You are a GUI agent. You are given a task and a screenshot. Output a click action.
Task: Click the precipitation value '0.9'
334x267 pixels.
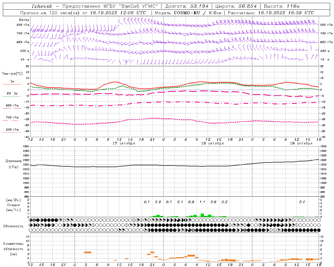(158, 202)
